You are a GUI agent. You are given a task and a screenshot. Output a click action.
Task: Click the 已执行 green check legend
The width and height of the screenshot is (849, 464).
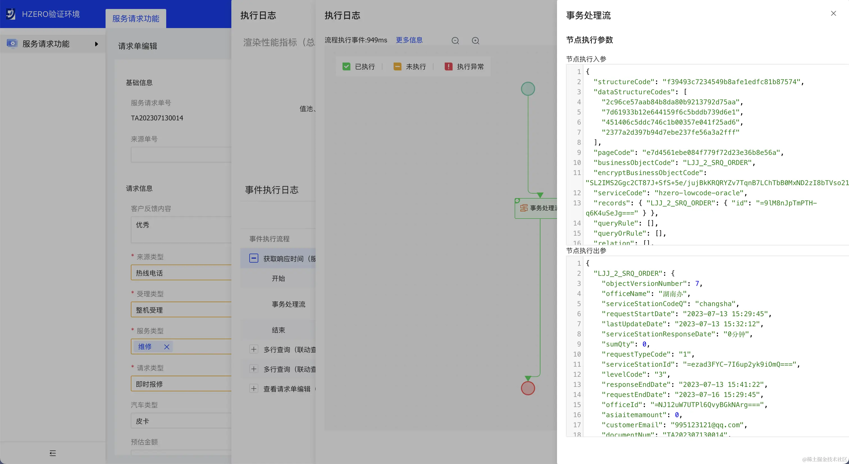coord(346,66)
